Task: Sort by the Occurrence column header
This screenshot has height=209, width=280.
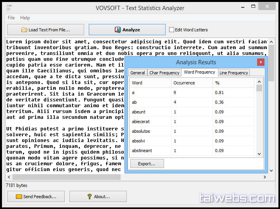Action: (x=184, y=83)
